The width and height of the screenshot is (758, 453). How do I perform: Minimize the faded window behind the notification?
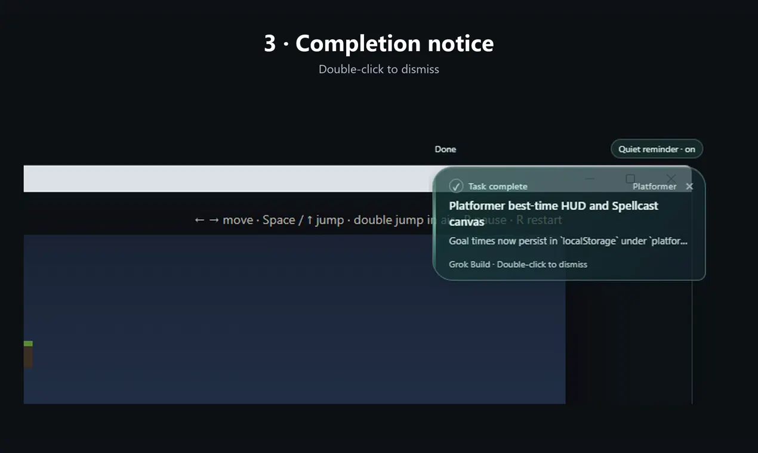click(590, 178)
